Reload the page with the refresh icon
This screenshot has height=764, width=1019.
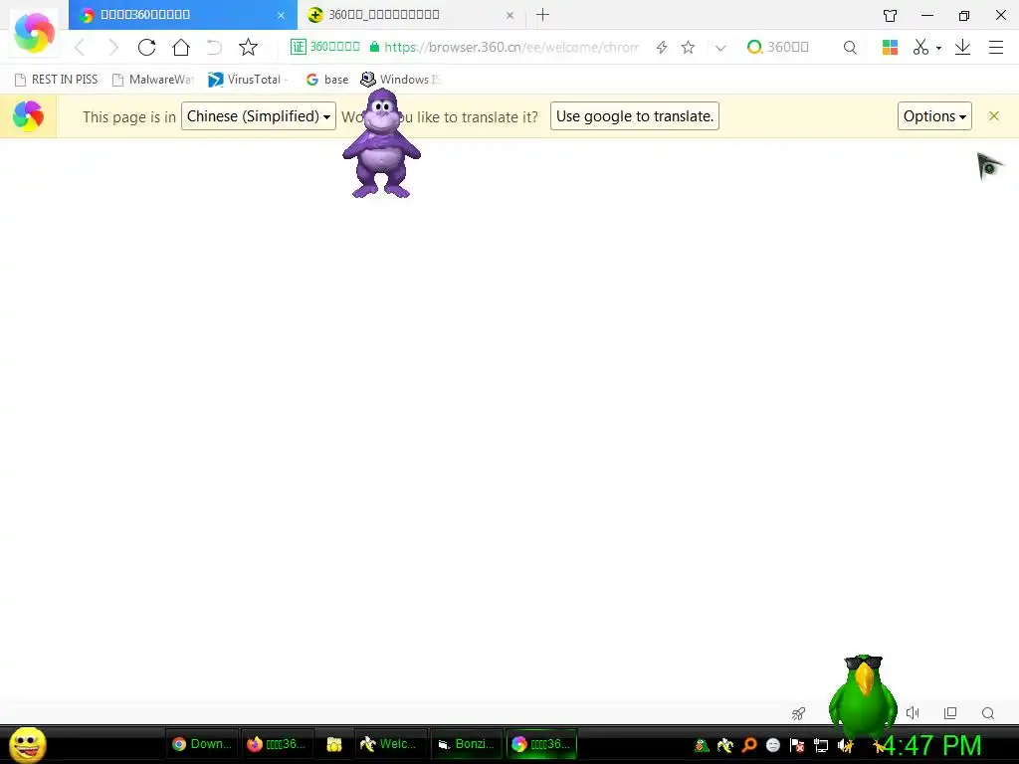pyautogui.click(x=147, y=48)
